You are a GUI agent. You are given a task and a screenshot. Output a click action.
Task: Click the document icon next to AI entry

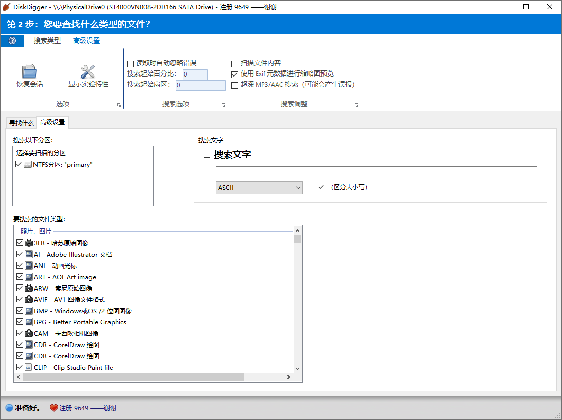coord(28,254)
